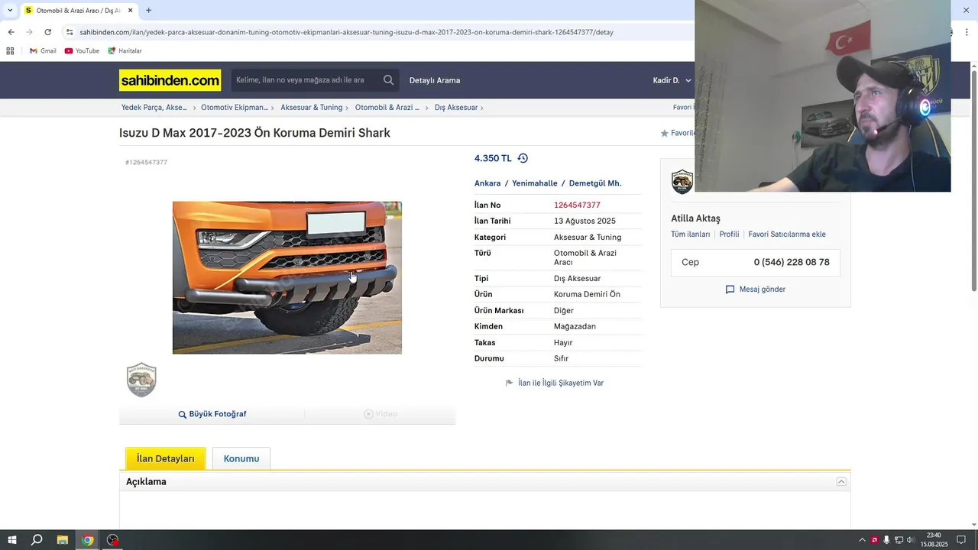978x550 pixels.
Task: Open the notification center icon
Action: 961,540
